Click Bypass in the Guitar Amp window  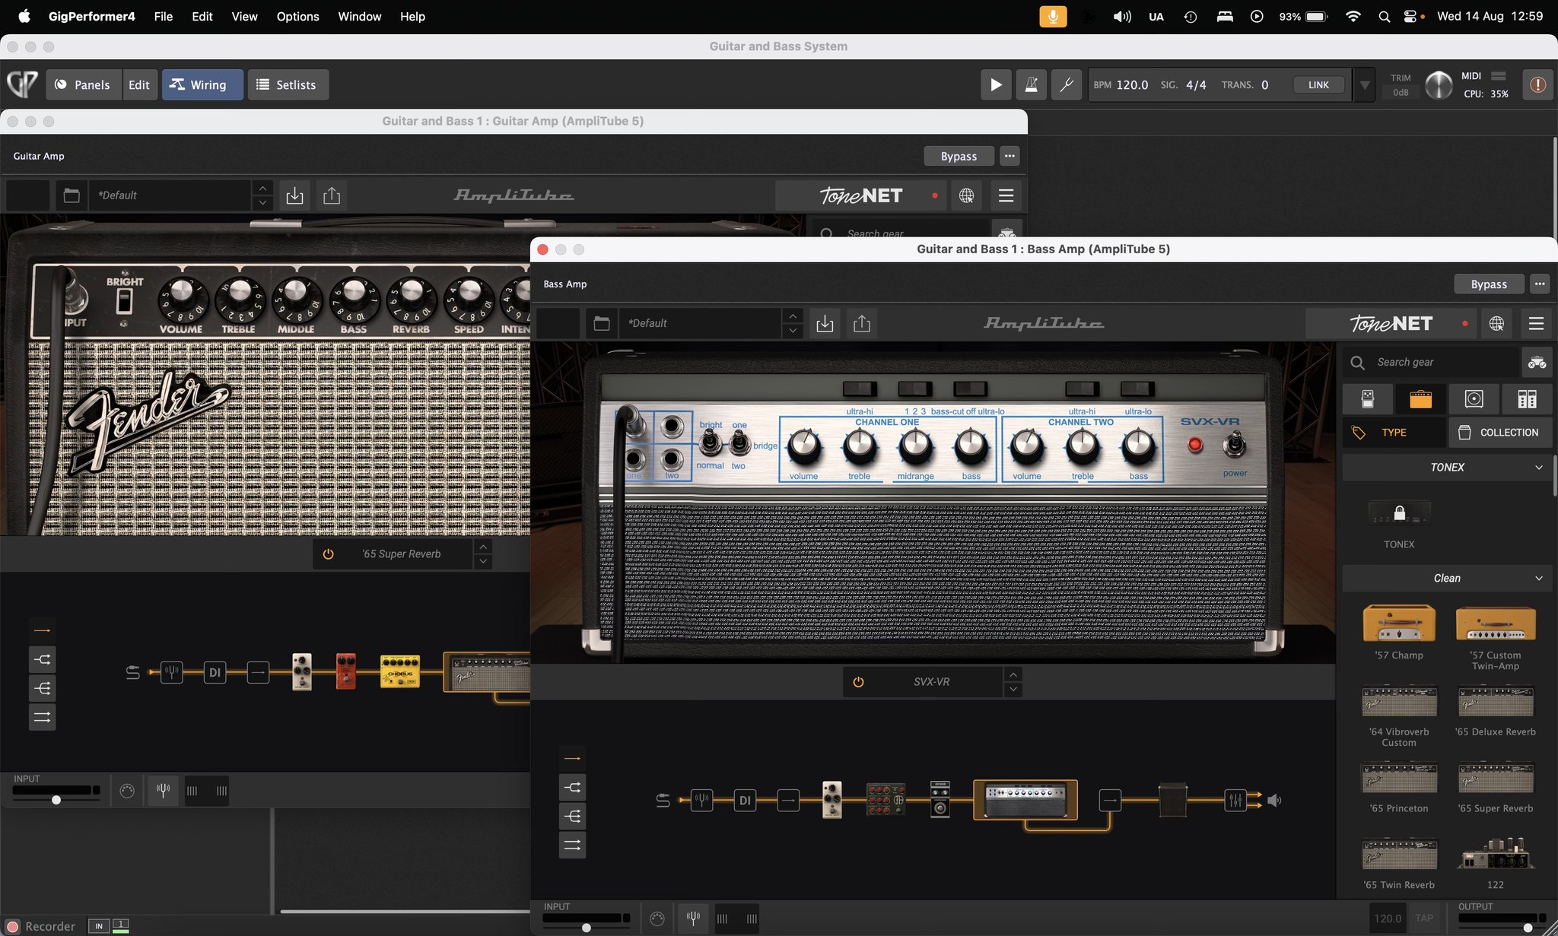[x=959, y=157]
